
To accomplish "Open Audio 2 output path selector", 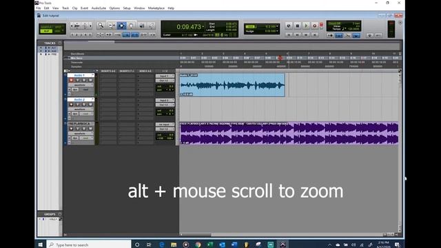I will pos(165,105).
